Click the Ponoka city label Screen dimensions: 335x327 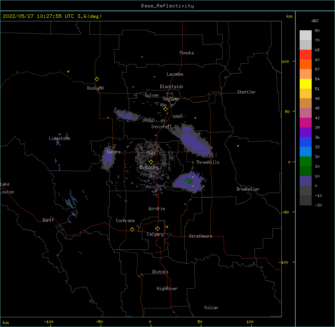tap(187, 53)
